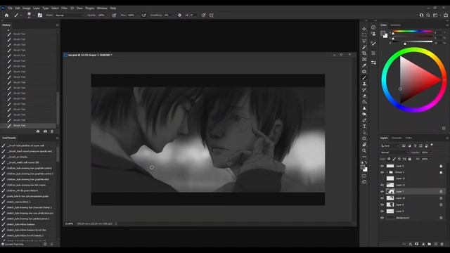This screenshot has height=253, width=450.
Task: Select the Zoom tool in the toolbar
Action: click(364, 150)
